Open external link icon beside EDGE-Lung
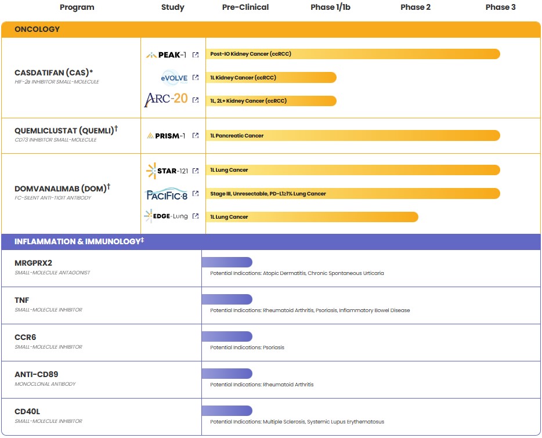The image size is (542, 438). point(196,216)
